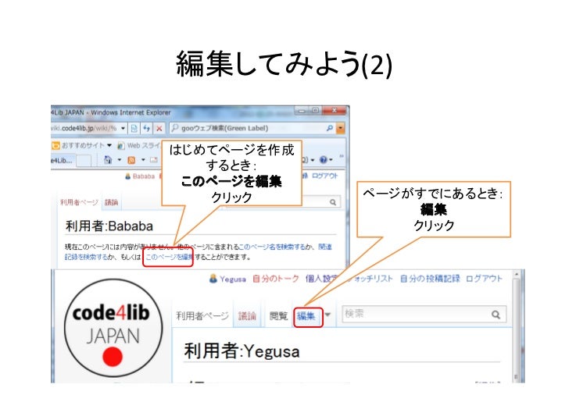The width and height of the screenshot is (569, 402).
Task: Open 自分のトーク link
Action: click(x=275, y=279)
